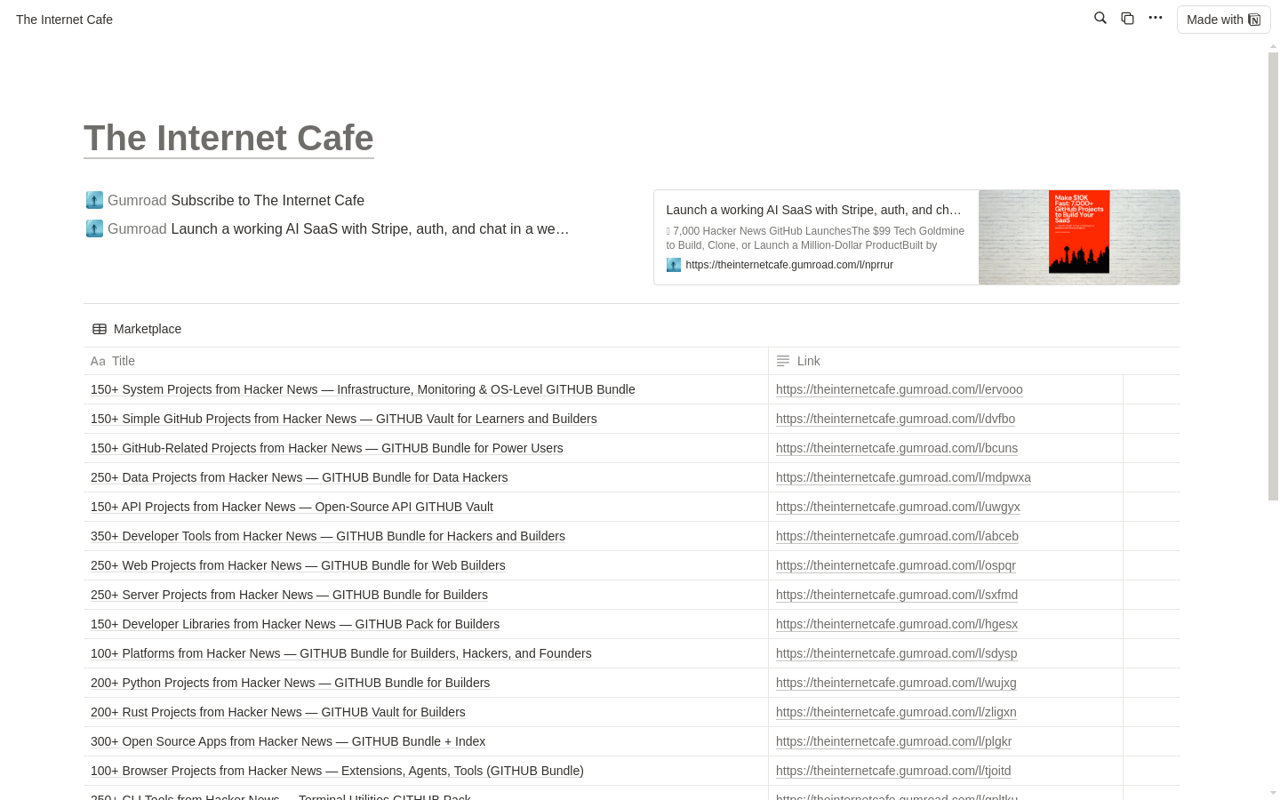
Task: Open 250+ Server Projects row
Action: coord(289,595)
